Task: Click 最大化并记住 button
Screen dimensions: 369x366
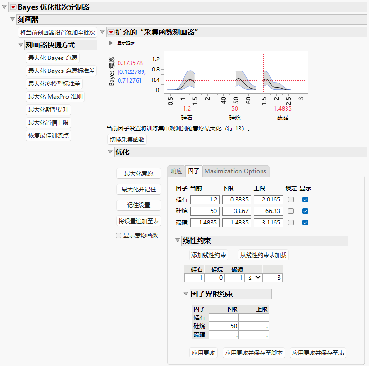Action: (139, 189)
